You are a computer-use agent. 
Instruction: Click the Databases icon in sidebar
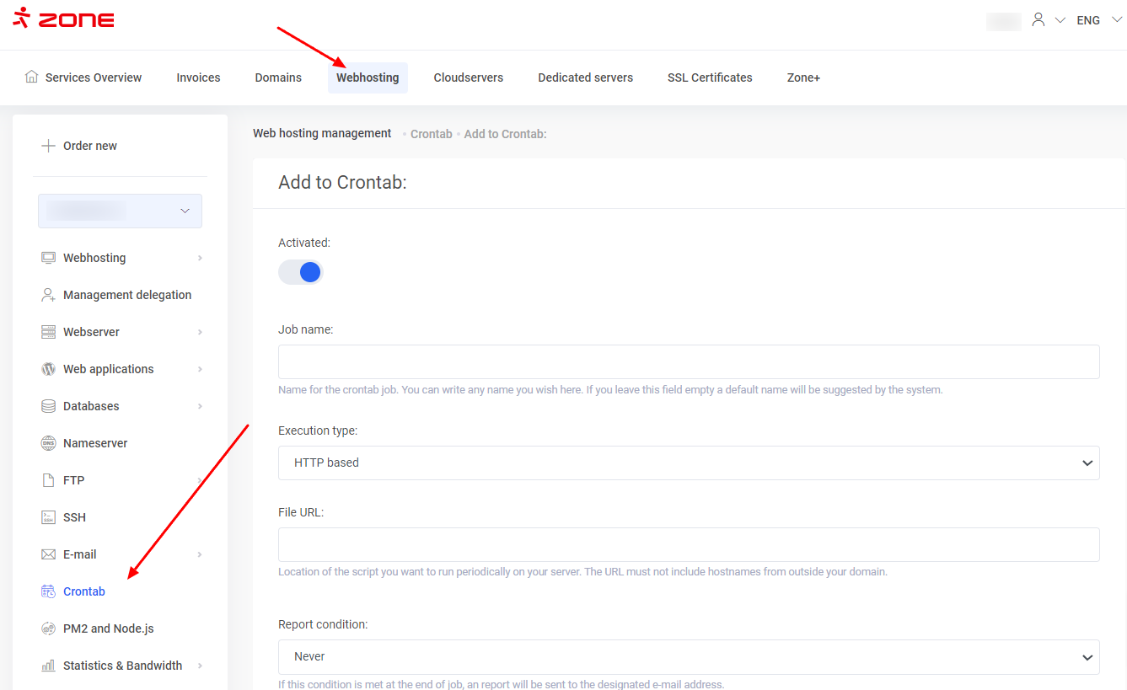[x=48, y=406]
